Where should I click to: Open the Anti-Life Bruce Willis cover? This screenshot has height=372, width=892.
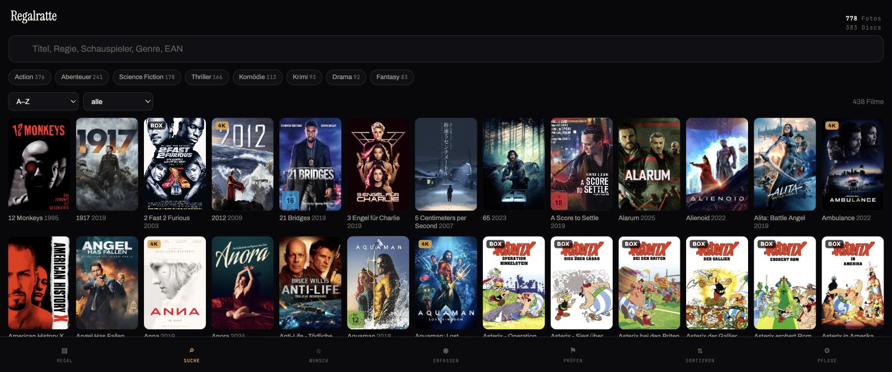point(310,283)
